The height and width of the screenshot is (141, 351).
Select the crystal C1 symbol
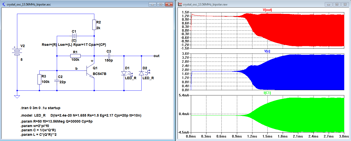click(x=74, y=36)
